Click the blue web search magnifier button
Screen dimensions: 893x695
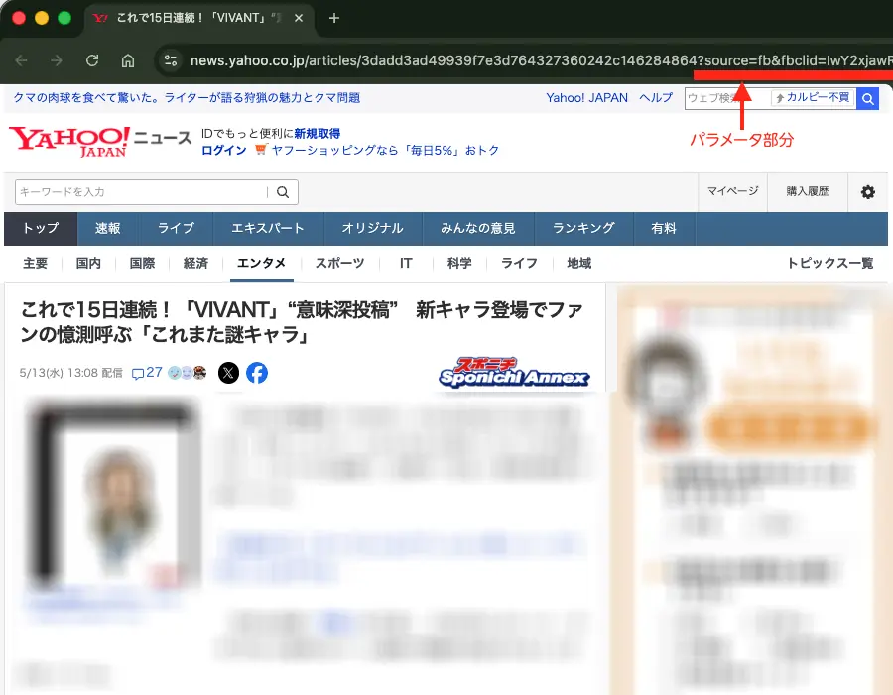tap(868, 99)
